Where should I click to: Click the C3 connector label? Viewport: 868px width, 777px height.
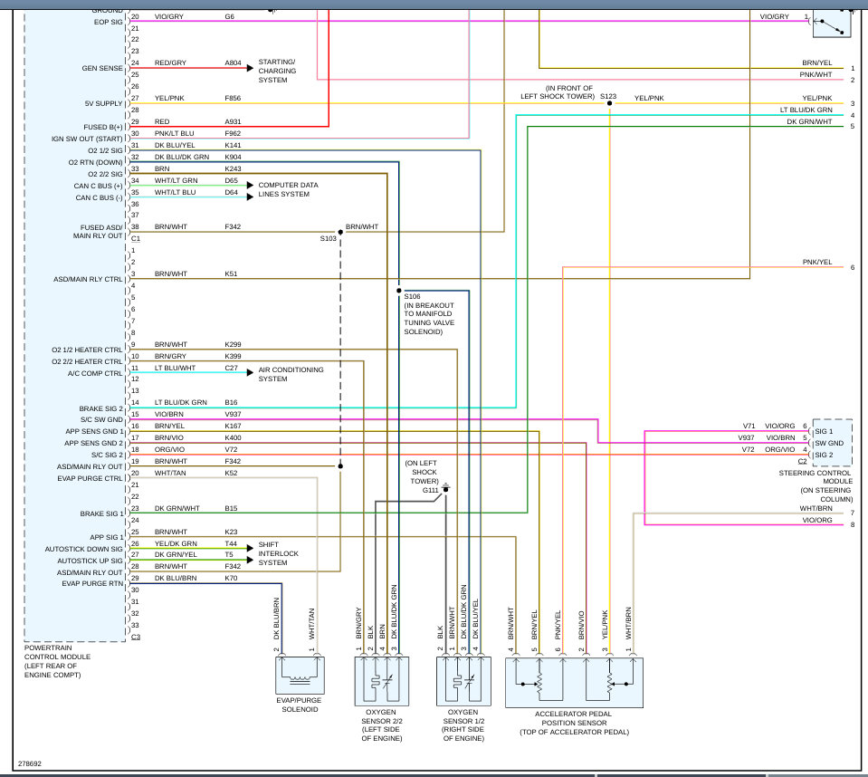[136, 637]
